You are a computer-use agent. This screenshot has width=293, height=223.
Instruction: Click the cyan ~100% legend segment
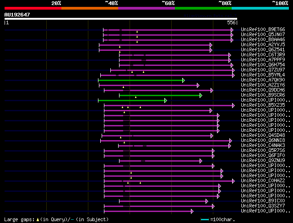[x=260, y=8]
